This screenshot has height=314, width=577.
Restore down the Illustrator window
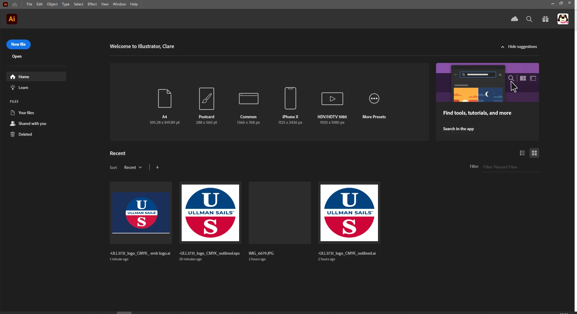[x=561, y=3]
